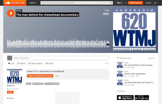Viewport: 162px width, 104px height.
Task: Repost the track
Action: [21, 63]
